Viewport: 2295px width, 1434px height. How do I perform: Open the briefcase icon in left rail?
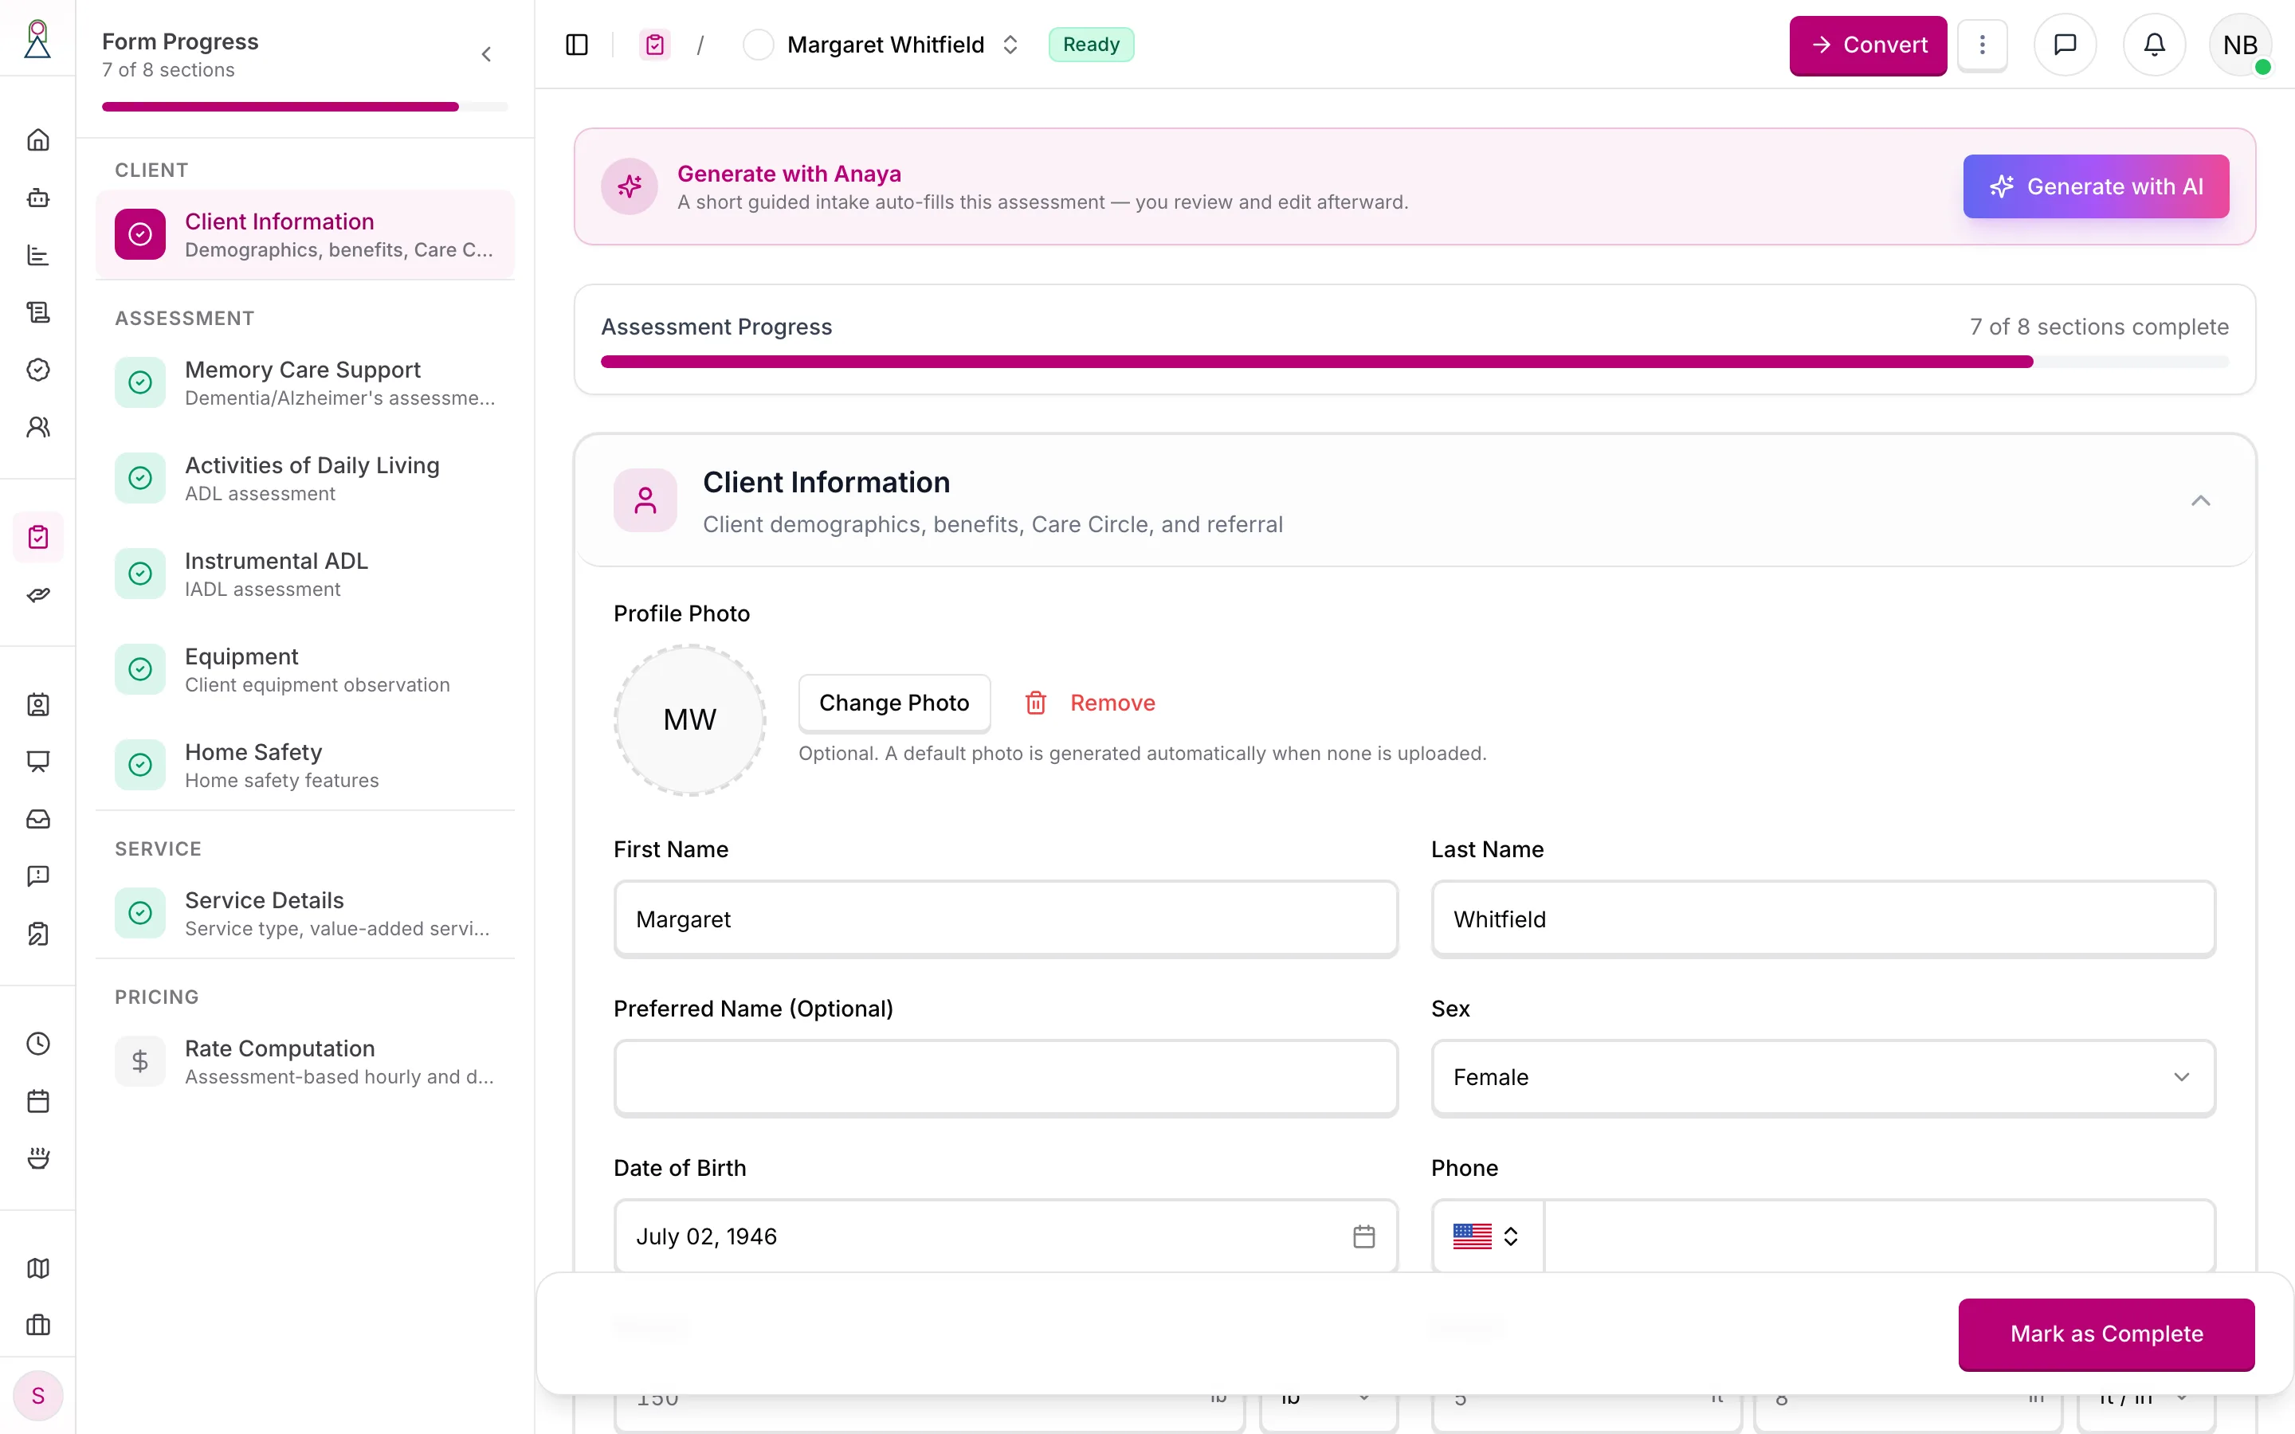[x=38, y=1325]
